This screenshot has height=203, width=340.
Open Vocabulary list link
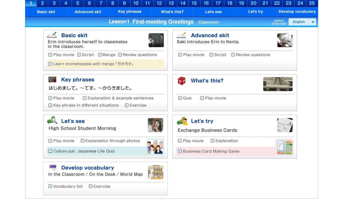[65, 186]
